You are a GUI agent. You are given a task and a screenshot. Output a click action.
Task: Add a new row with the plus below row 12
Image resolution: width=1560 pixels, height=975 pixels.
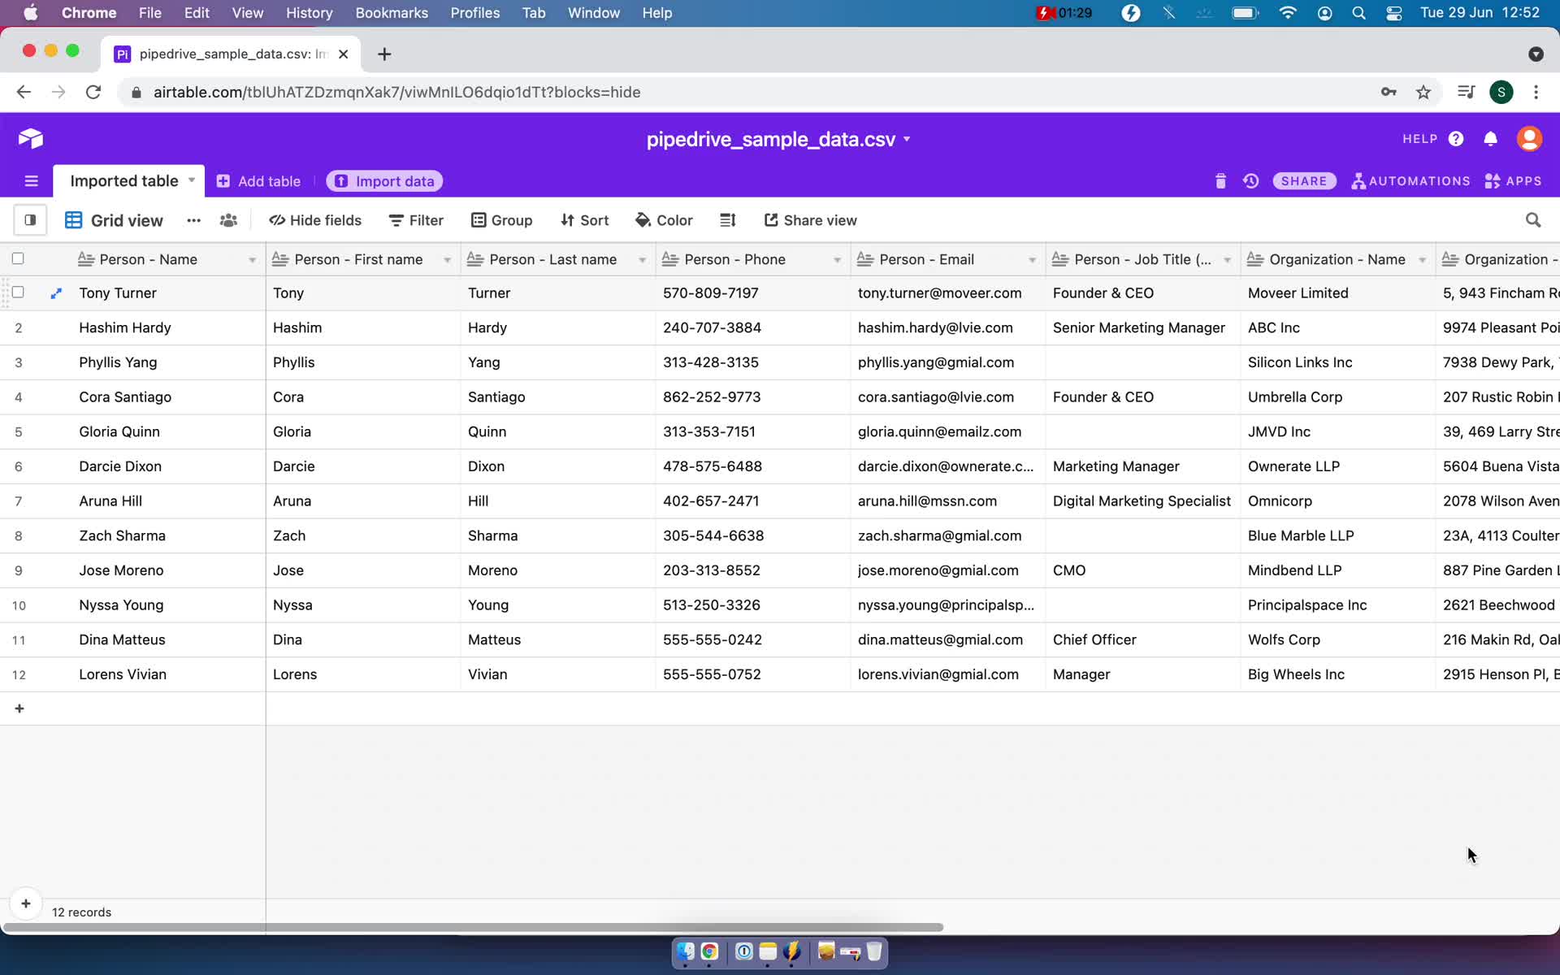(19, 708)
